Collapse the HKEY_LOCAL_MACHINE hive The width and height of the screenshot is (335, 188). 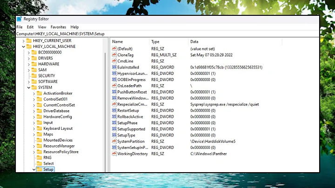click(x=24, y=47)
